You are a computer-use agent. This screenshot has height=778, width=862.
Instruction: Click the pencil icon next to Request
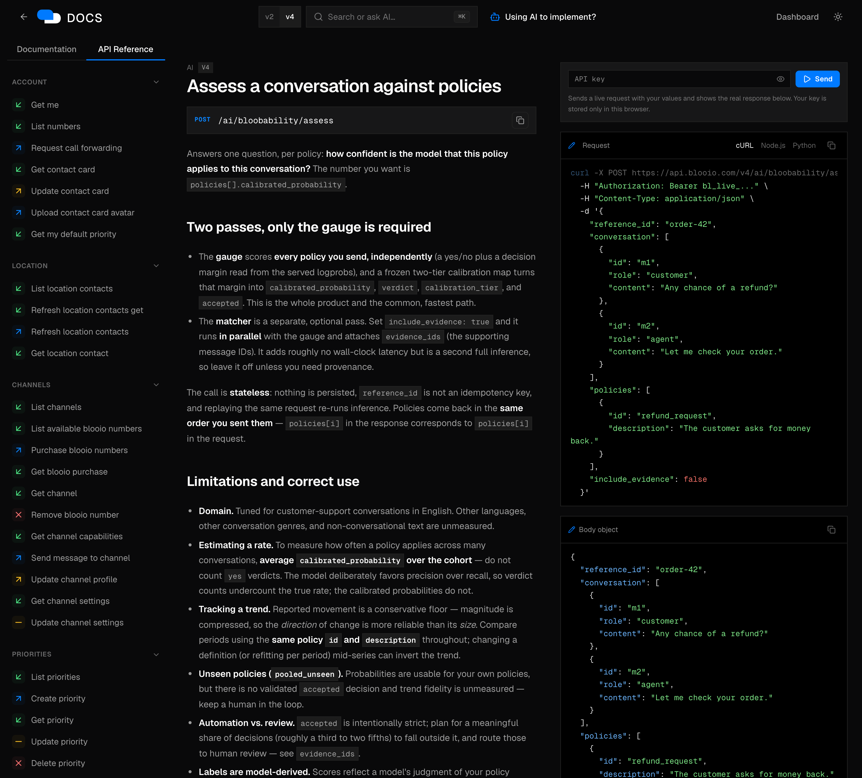[x=572, y=145]
